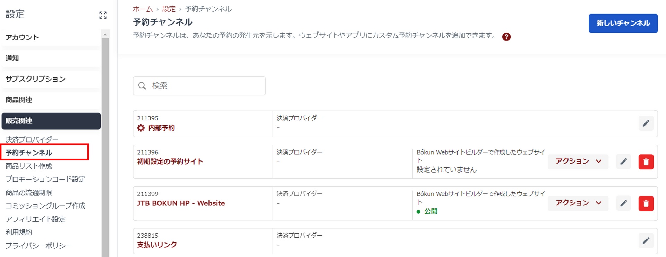Click the sidebar scrollbar up arrow
666x257 pixels.
click(105, 34)
